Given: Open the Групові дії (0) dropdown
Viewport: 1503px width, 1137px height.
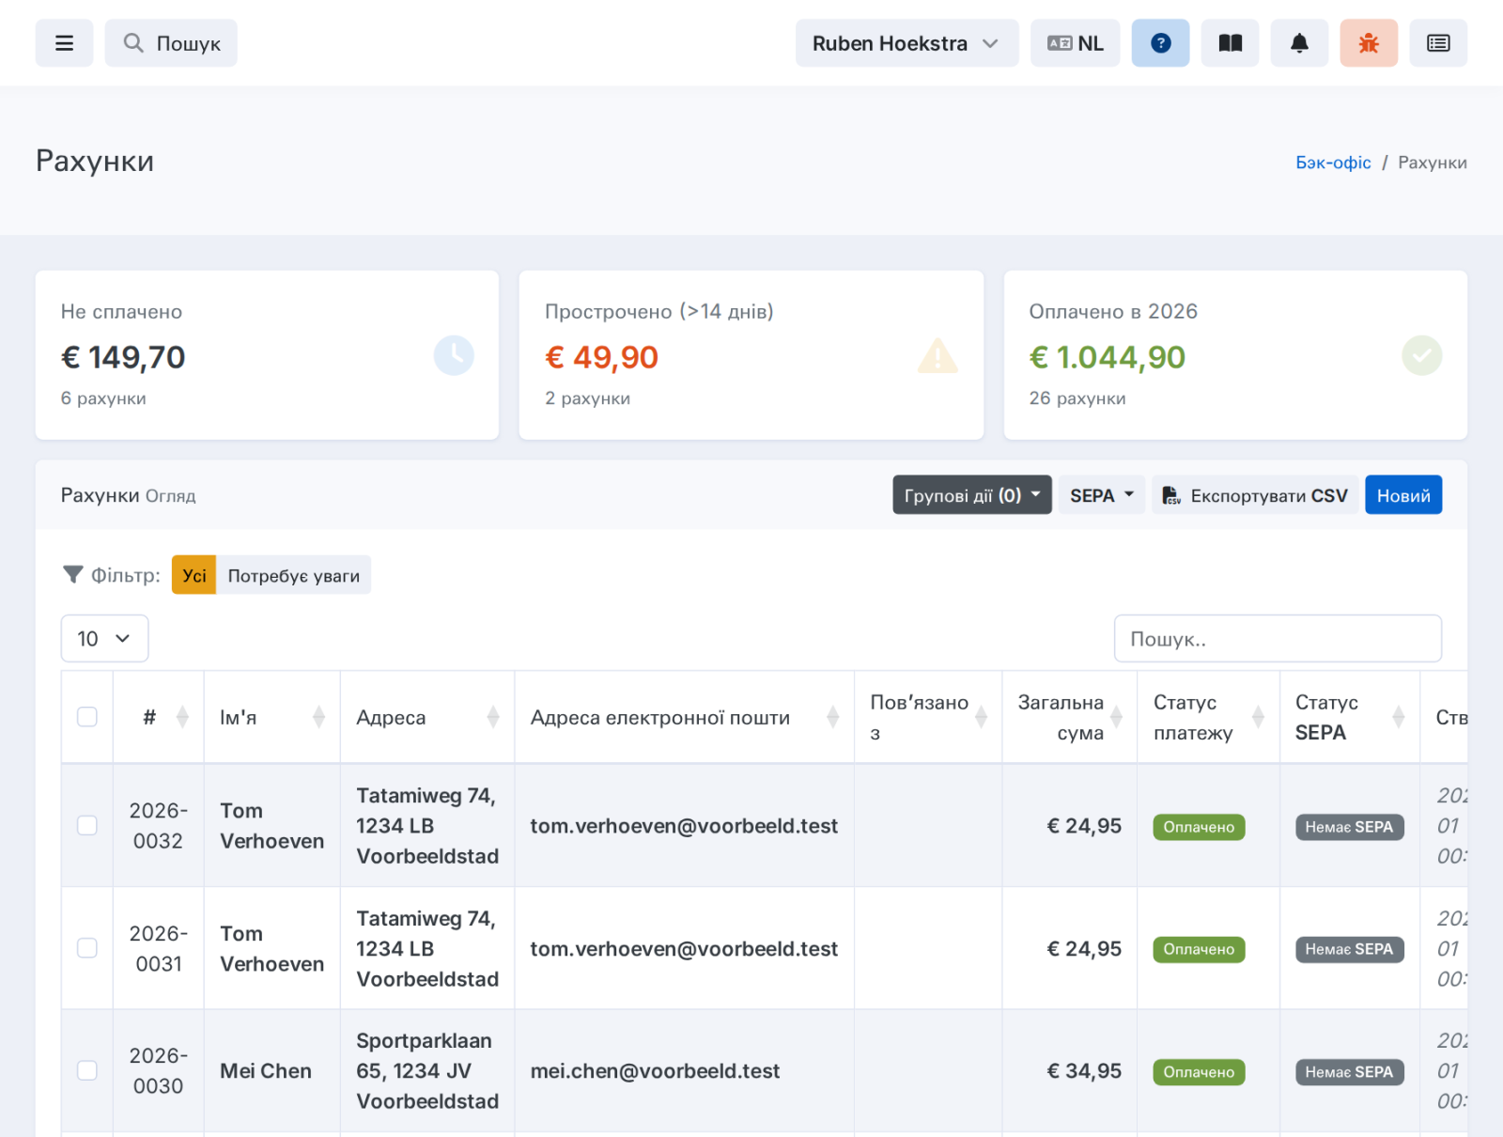Looking at the screenshot, I should point(972,495).
